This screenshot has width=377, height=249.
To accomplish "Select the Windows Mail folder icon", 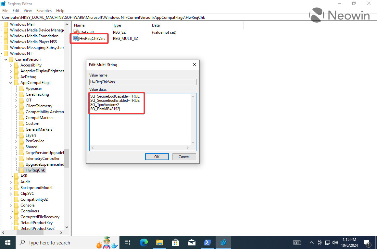I will 6,24.
